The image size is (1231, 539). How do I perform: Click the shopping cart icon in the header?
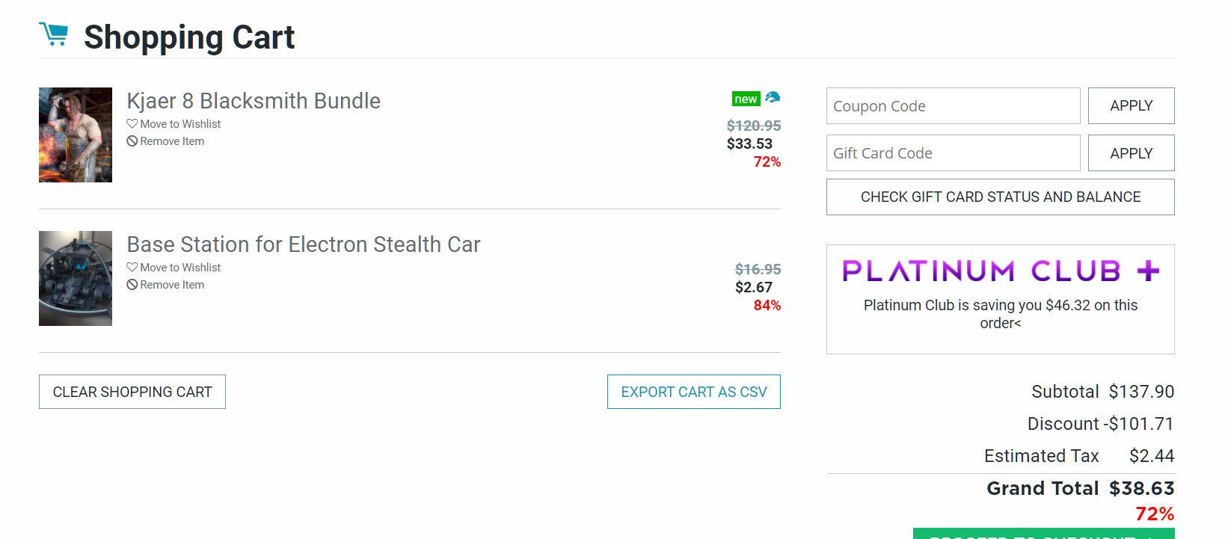tap(53, 34)
